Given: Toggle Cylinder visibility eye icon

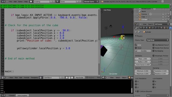Looking at the screenshot, I should click(163, 19).
